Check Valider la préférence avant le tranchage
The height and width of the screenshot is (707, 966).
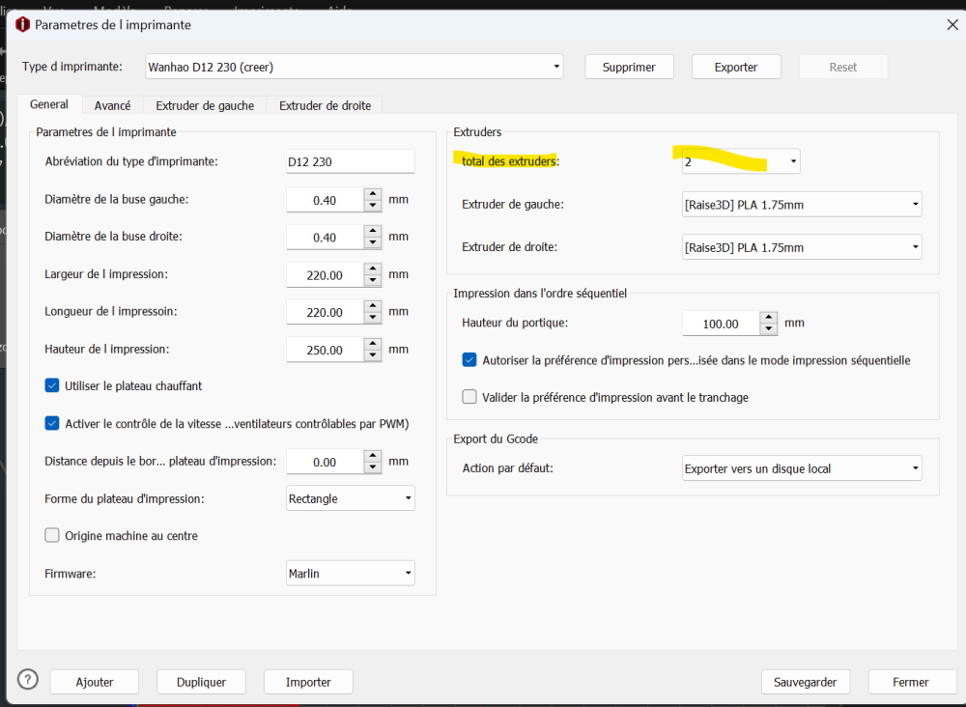point(469,397)
